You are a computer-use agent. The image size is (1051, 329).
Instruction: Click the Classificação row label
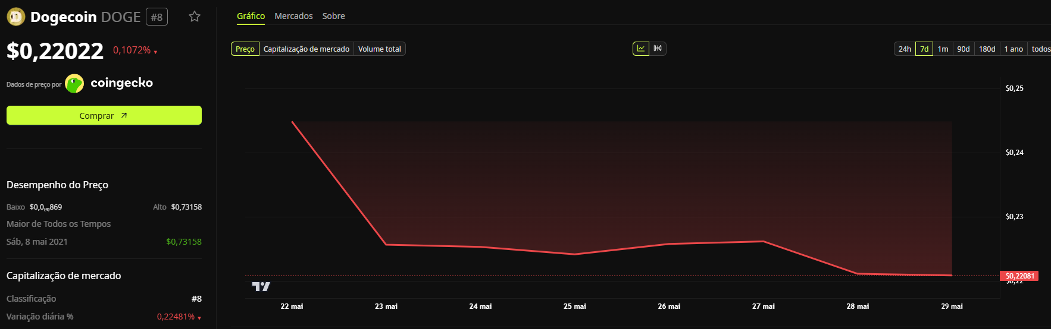coord(31,299)
